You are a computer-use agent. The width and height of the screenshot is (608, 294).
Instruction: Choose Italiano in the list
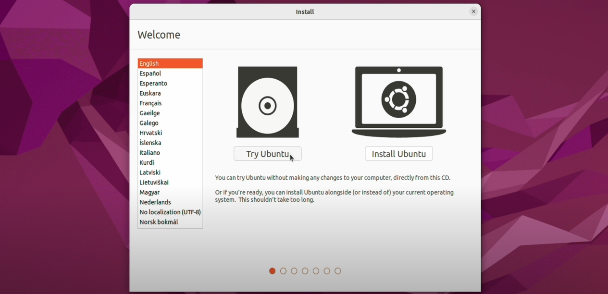coord(170,153)
